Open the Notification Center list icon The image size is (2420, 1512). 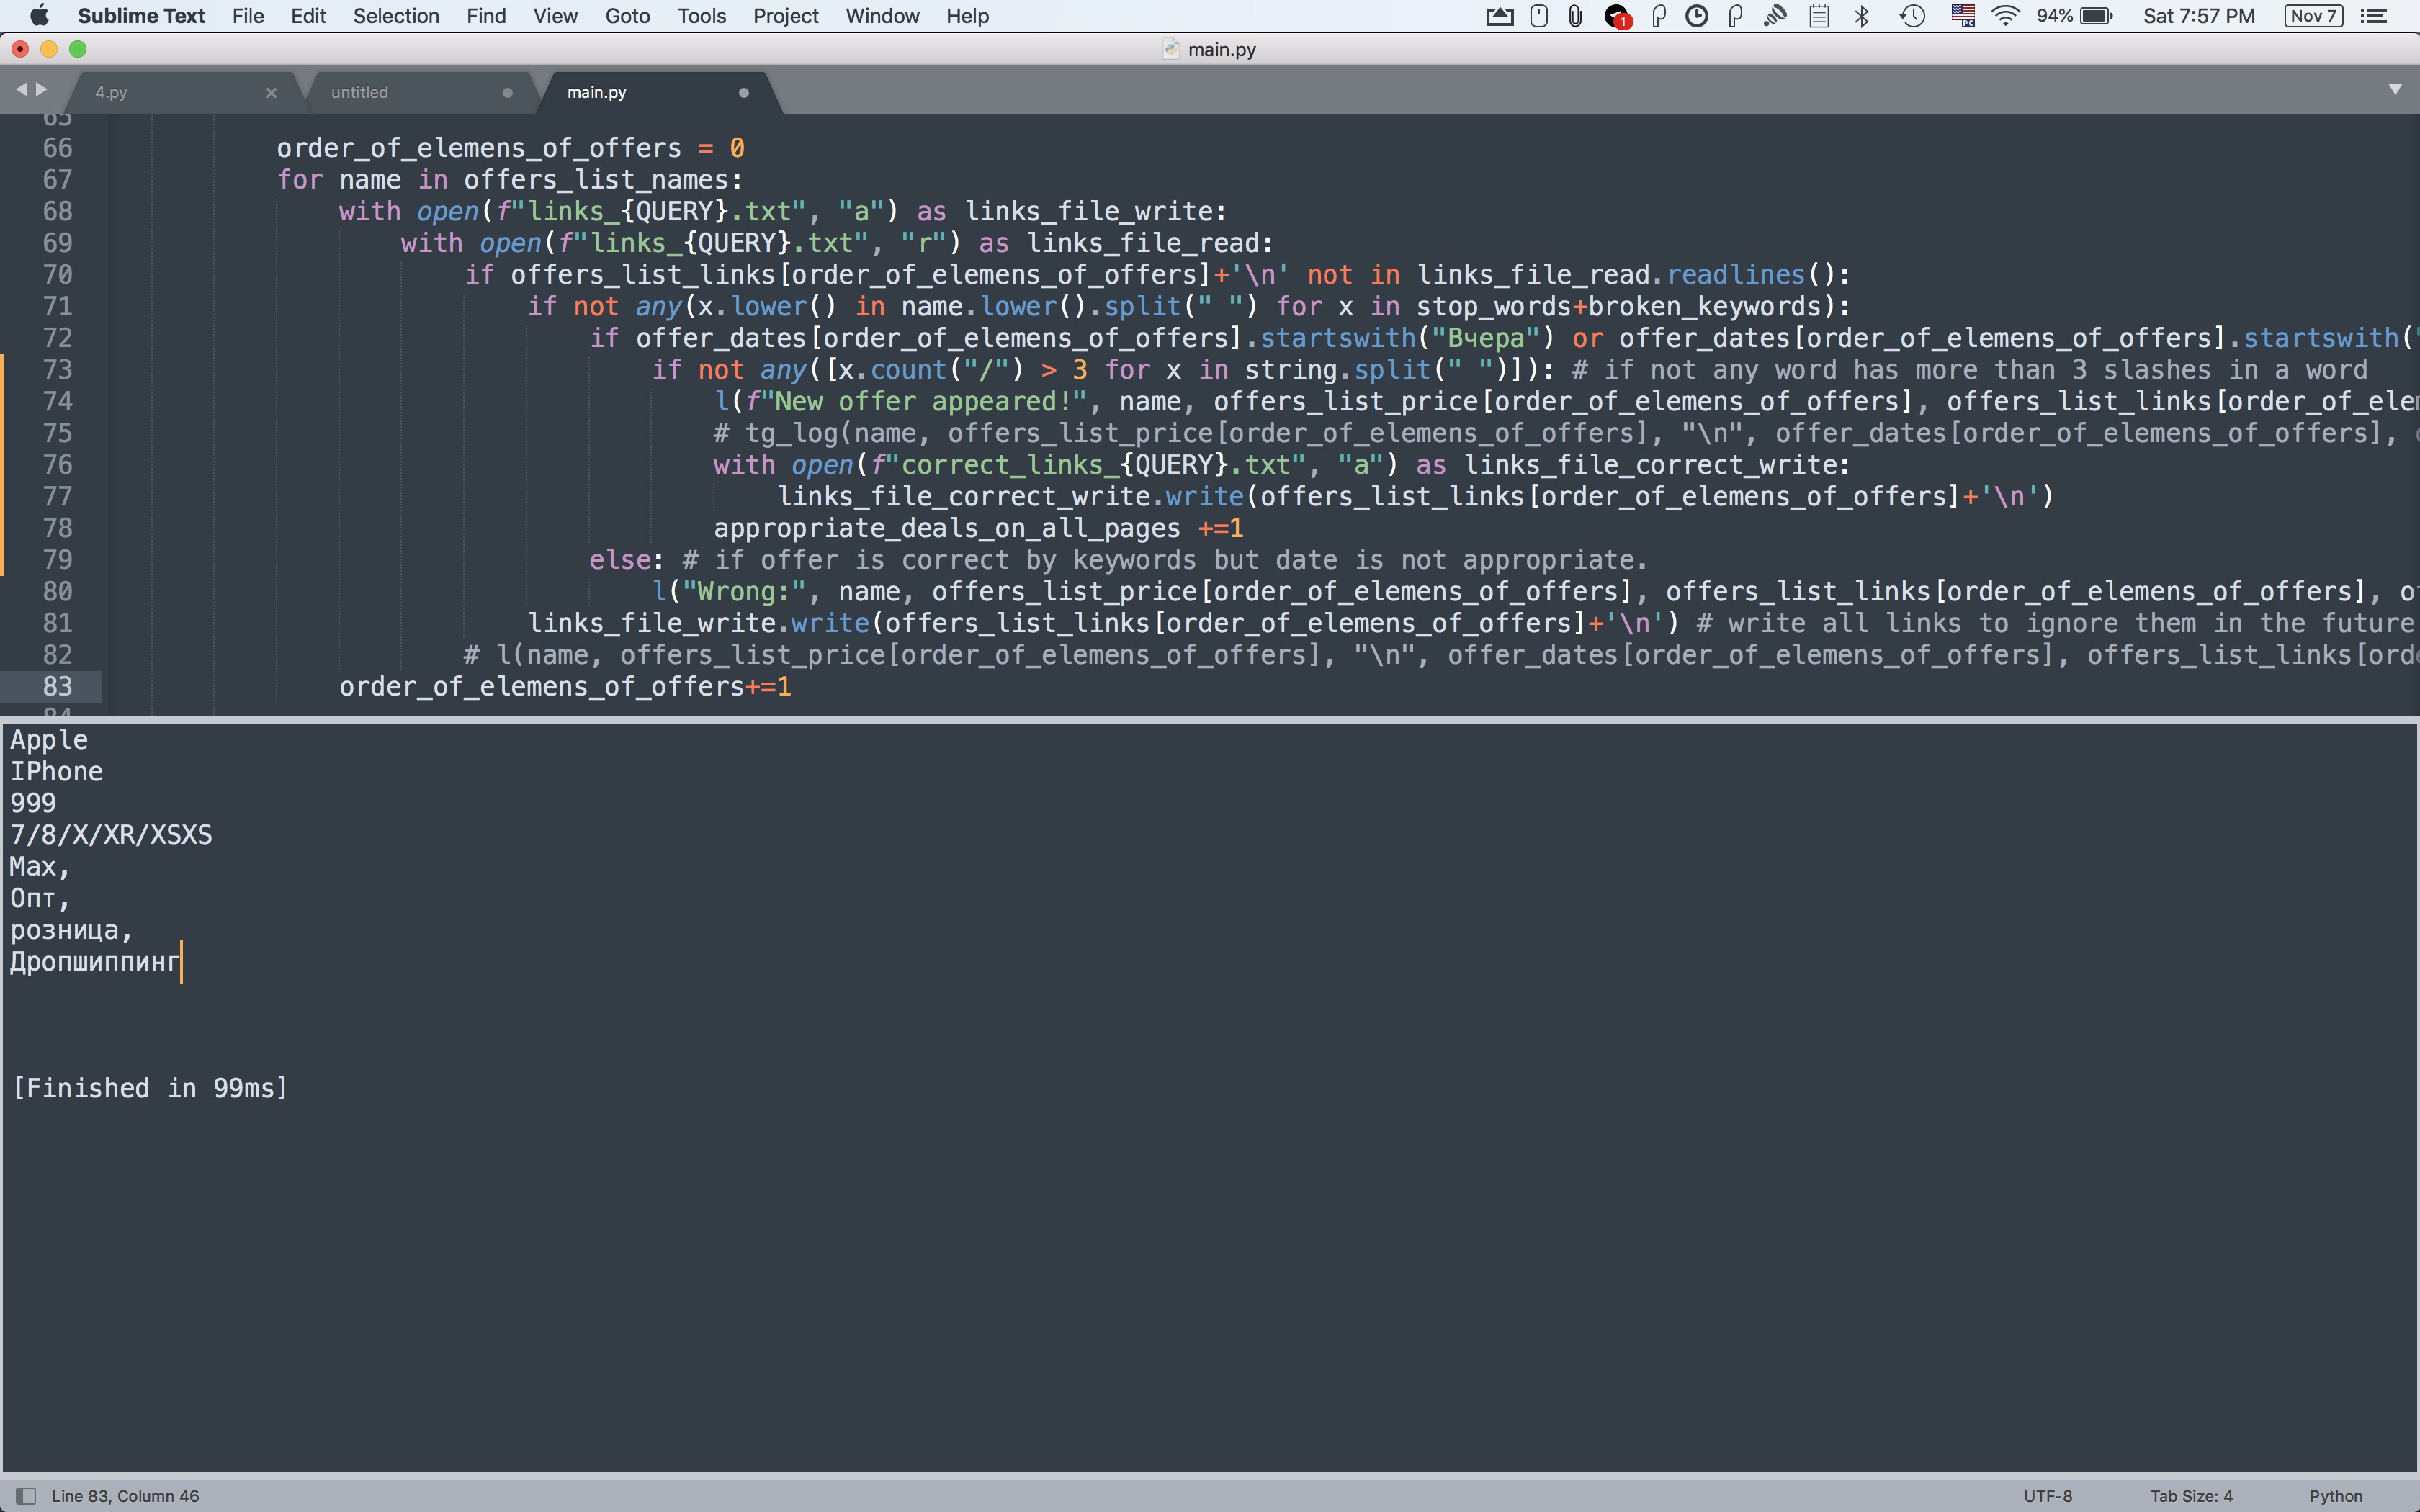2374,16
